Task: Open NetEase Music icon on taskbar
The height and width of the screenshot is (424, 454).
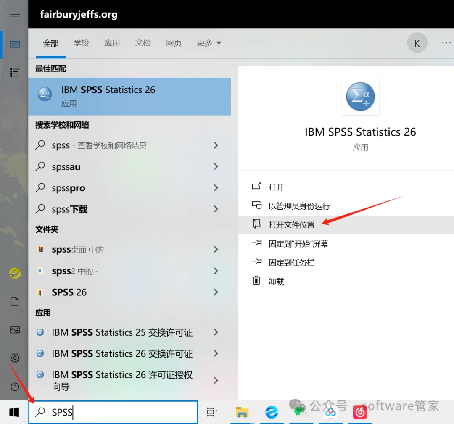Action: tap(360, 412)
